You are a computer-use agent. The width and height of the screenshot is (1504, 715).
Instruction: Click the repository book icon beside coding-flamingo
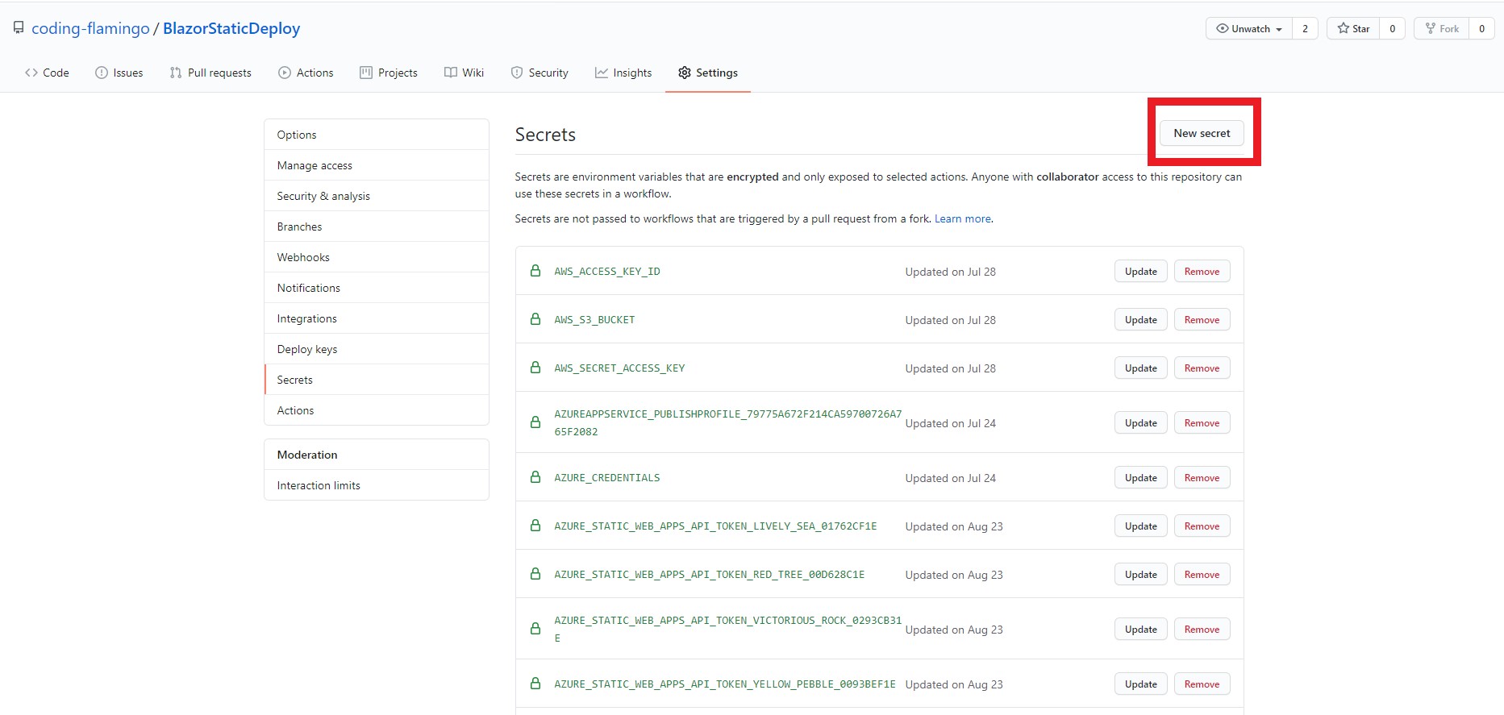19,28
